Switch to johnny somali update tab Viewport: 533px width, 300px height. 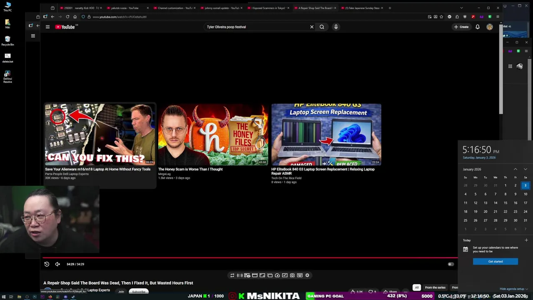tap(222, 8)
